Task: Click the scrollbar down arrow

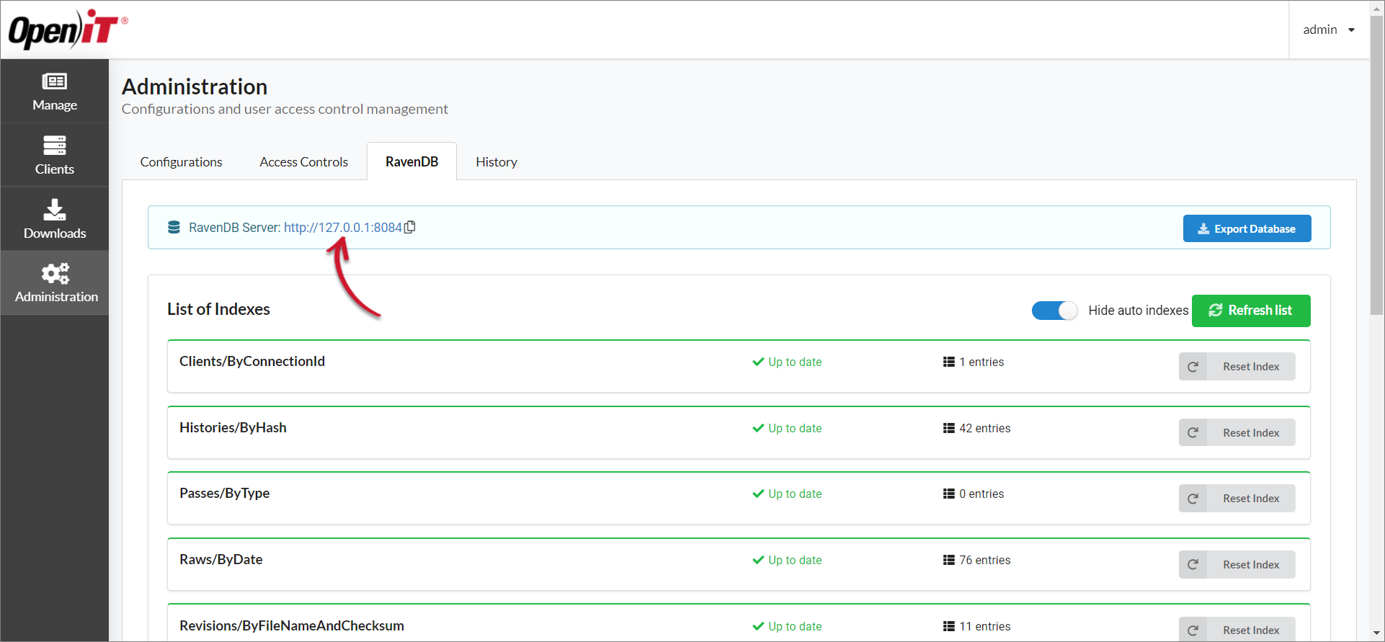Action: coord(1376,633)
